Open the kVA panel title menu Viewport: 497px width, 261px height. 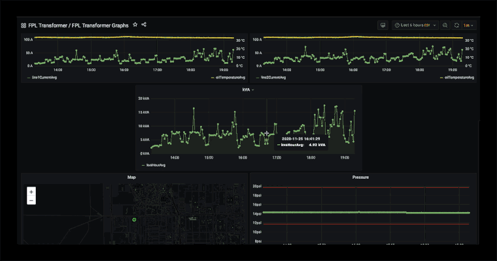(248, 90)
